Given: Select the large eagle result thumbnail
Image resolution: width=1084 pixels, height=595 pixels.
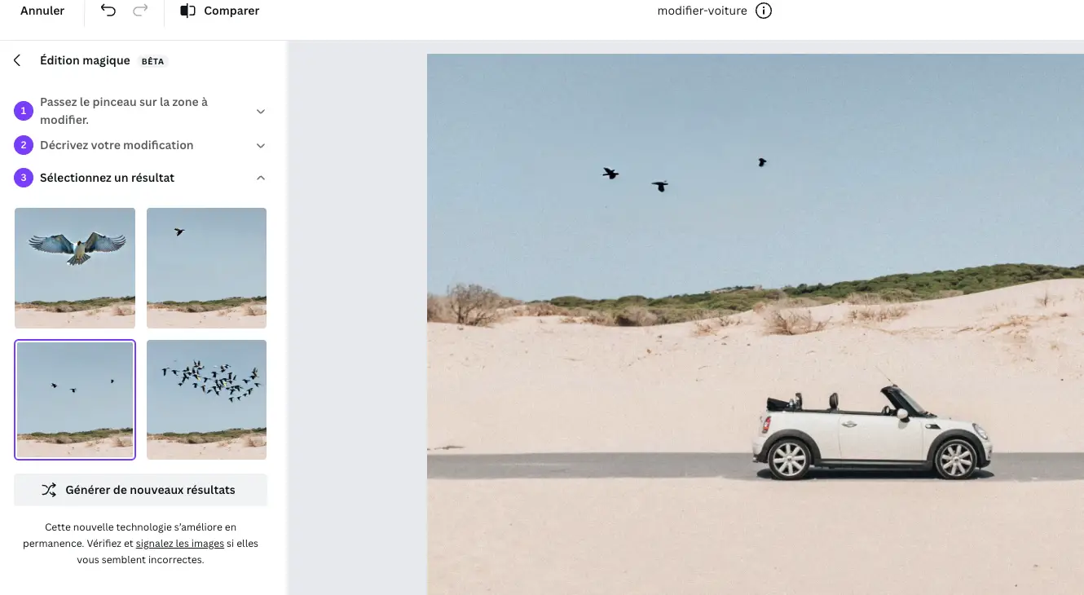Looking at the screenshot, I should click(x=75, y=268).
